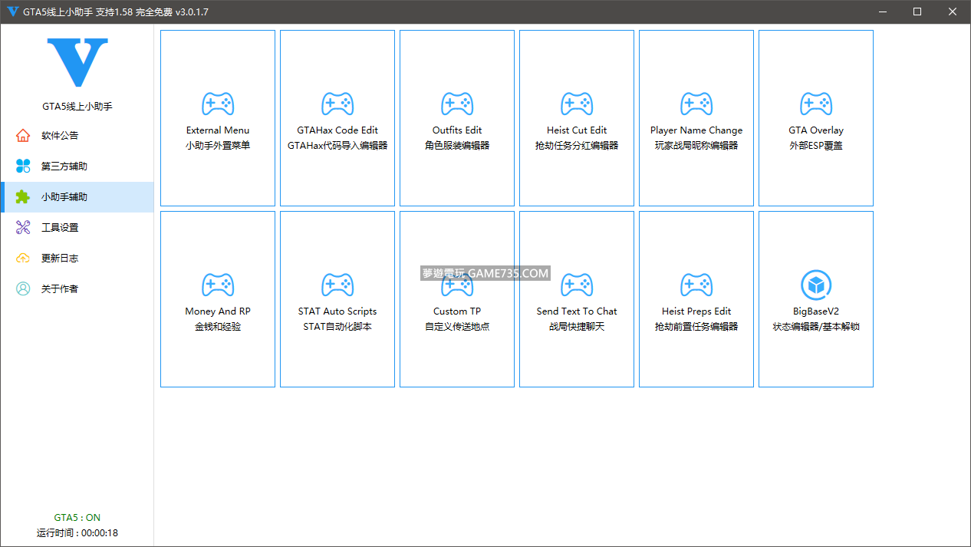Open the GTAHax Code Edit tile icon
Viewport: 971px width, 547px height.
pyautogui.click(x=337, y=104)
